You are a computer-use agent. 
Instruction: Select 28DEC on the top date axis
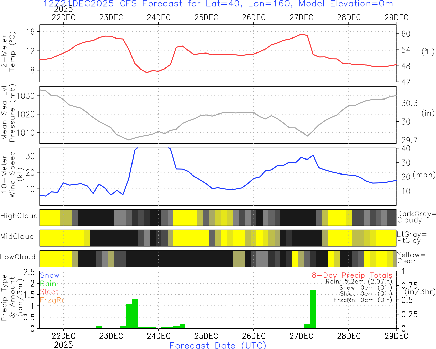(x=348, y=18)
